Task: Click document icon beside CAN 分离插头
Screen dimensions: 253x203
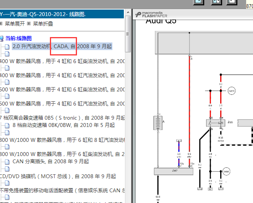Action: (x=7, y=162)
